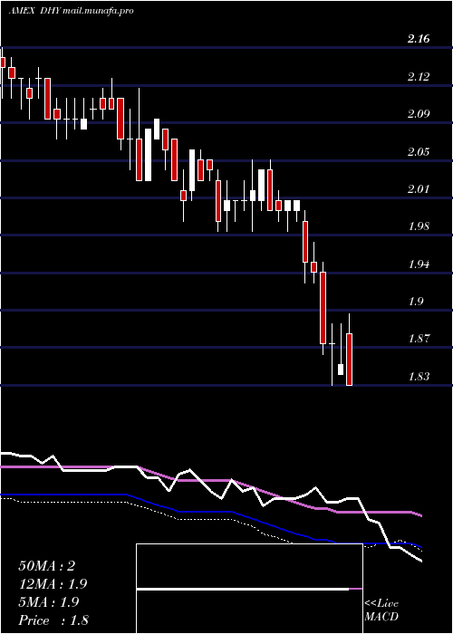Click the 2.09 price axis label
Viewport: 453px width, 634px height.
pos(419,114)
